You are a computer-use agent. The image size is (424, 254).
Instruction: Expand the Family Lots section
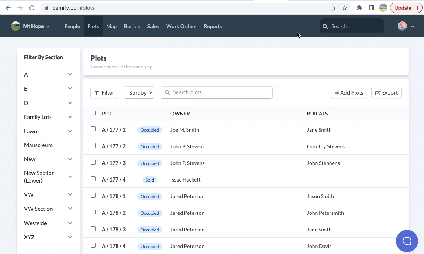coord(70,117)
